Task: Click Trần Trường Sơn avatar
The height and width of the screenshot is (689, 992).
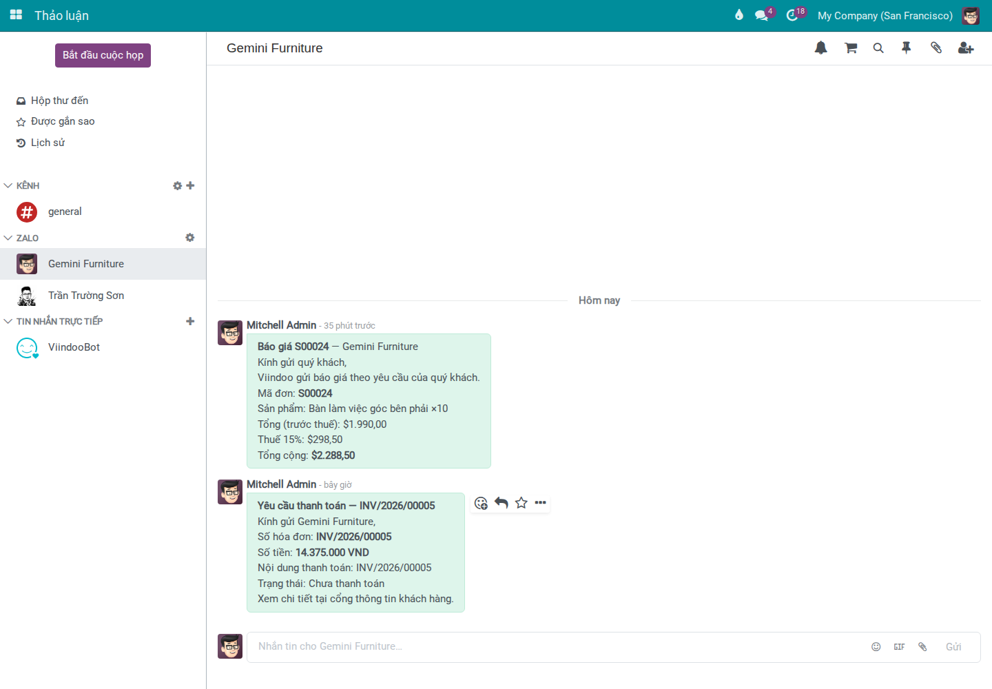Action: 27,296
